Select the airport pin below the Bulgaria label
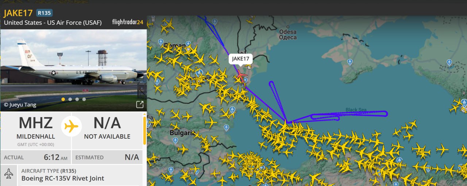Screen dimensions: 467x186 (175, 140)
